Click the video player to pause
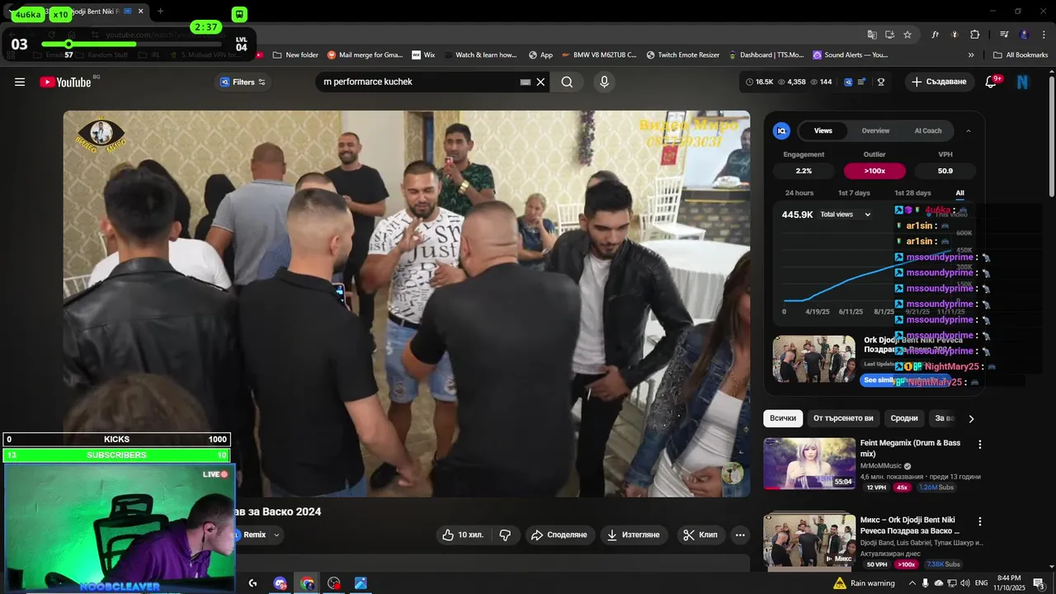The height and width of the screenshot is (594, 1056). (x=407, y=304)
